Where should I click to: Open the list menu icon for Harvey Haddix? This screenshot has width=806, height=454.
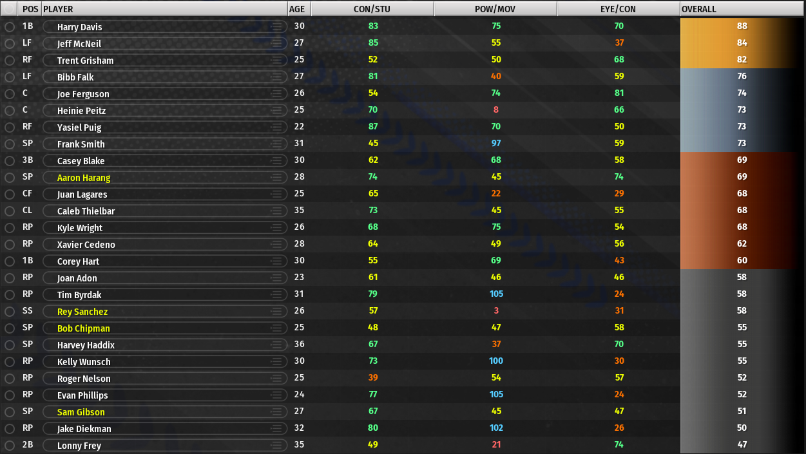pyautogui.click(x=277, y=345)
